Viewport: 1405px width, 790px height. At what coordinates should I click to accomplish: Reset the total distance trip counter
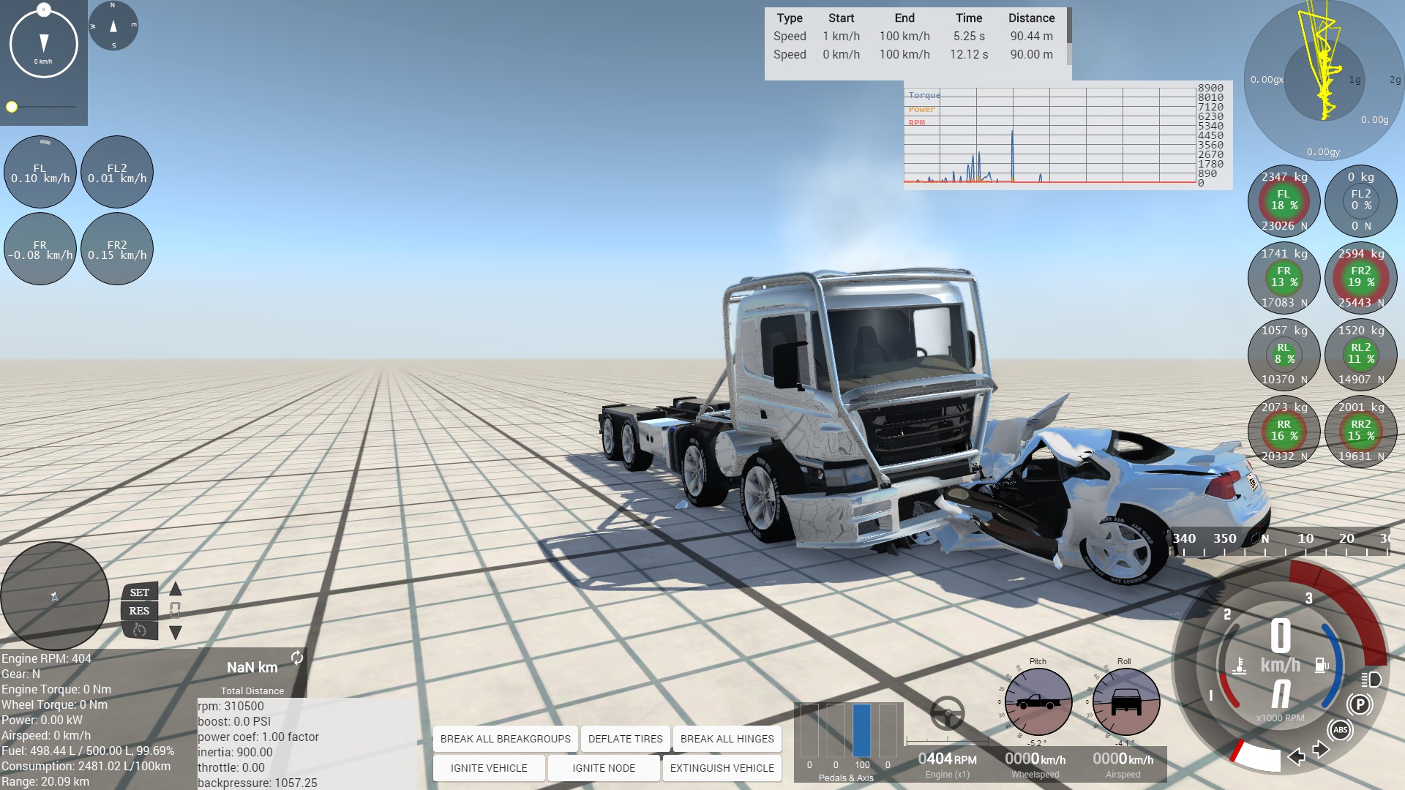(296, 658)
